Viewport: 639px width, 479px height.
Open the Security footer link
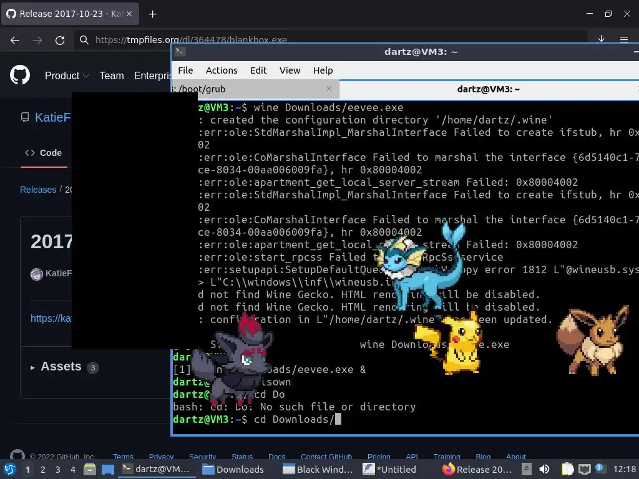point(203,457)
